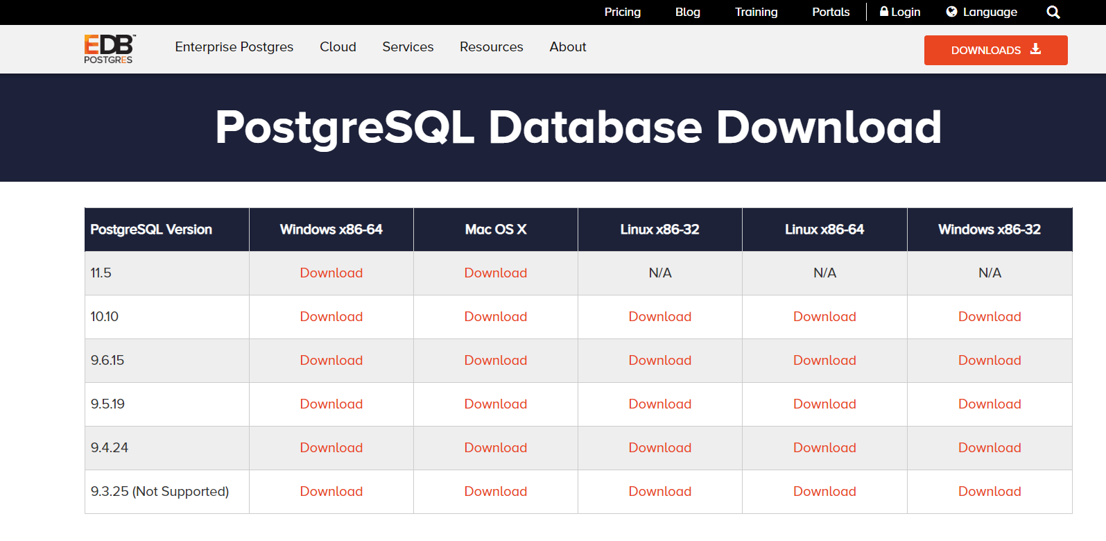This screenshot has height=541, width=1106.
Task: Click the 'PostgreSQL Database Download' heading
Action: (x=578, y=128)
